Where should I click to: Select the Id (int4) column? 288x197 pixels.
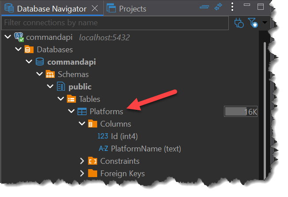[125, 136]
